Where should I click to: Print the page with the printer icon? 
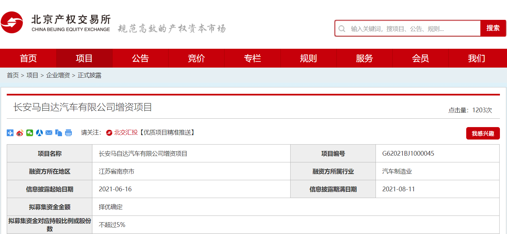[68, 133]
